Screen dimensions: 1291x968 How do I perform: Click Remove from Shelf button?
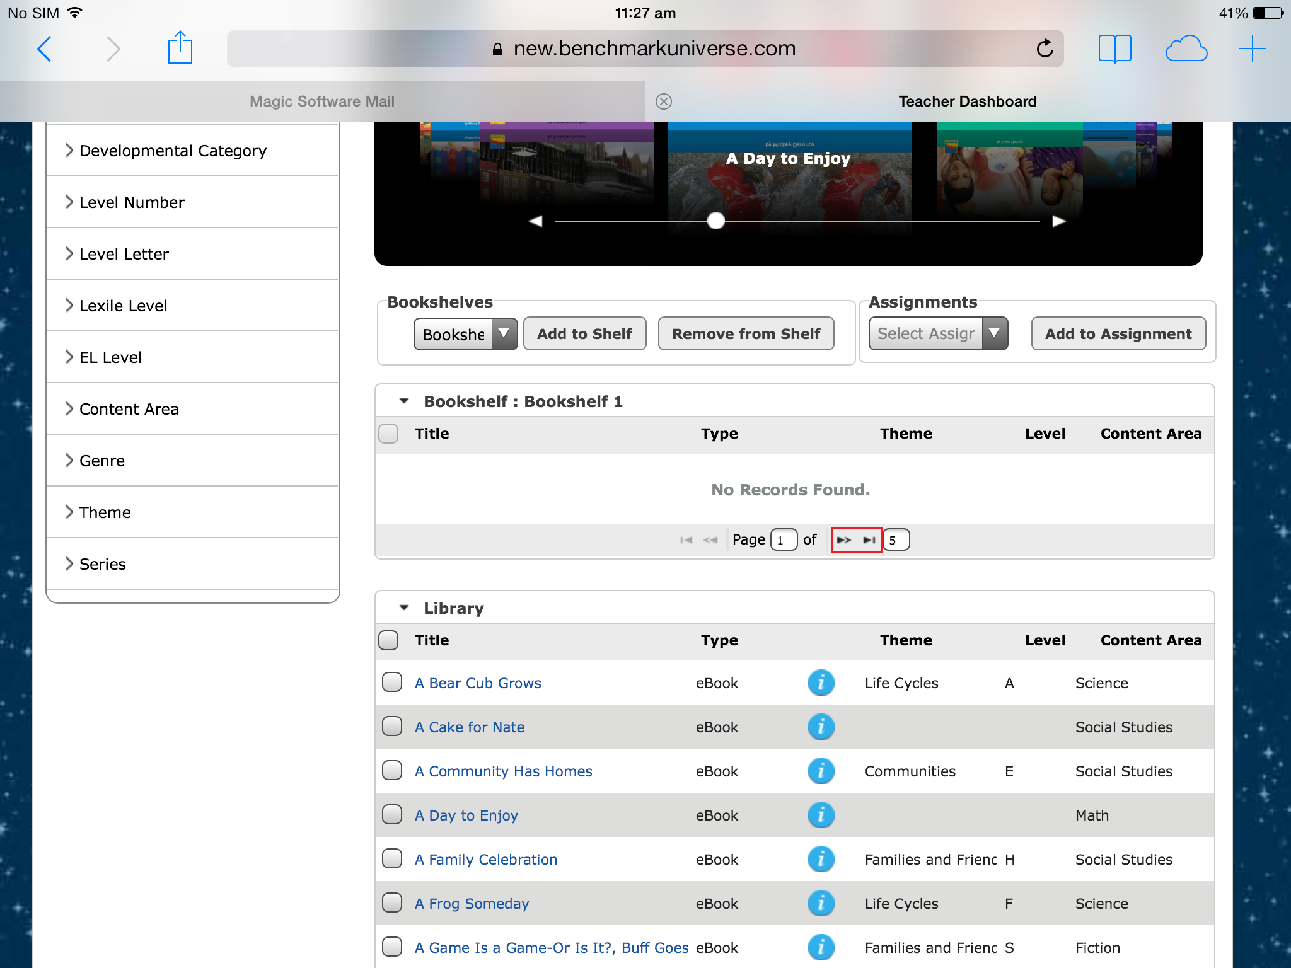point(746,334)
